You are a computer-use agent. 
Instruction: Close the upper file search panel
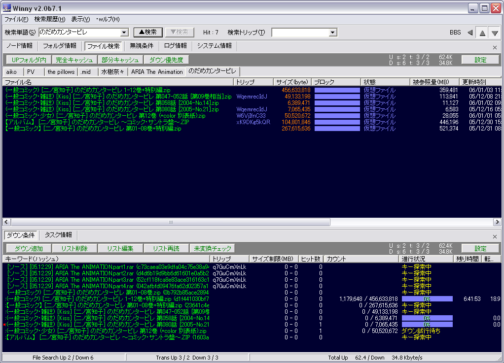pos(495,48)
